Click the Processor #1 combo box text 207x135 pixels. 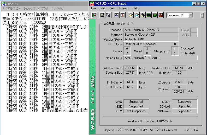click(x=177, y=15)
